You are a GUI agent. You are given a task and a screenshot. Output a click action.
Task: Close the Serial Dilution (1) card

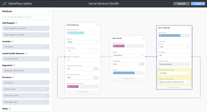pyautogui.click(x=98, y=25)
